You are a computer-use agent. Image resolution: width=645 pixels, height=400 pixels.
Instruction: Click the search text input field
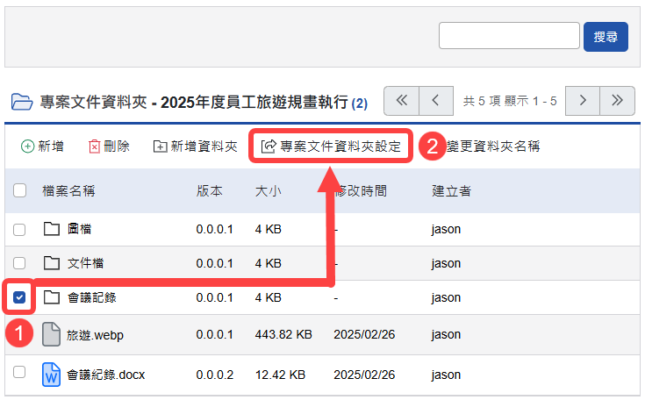[509, 36]
